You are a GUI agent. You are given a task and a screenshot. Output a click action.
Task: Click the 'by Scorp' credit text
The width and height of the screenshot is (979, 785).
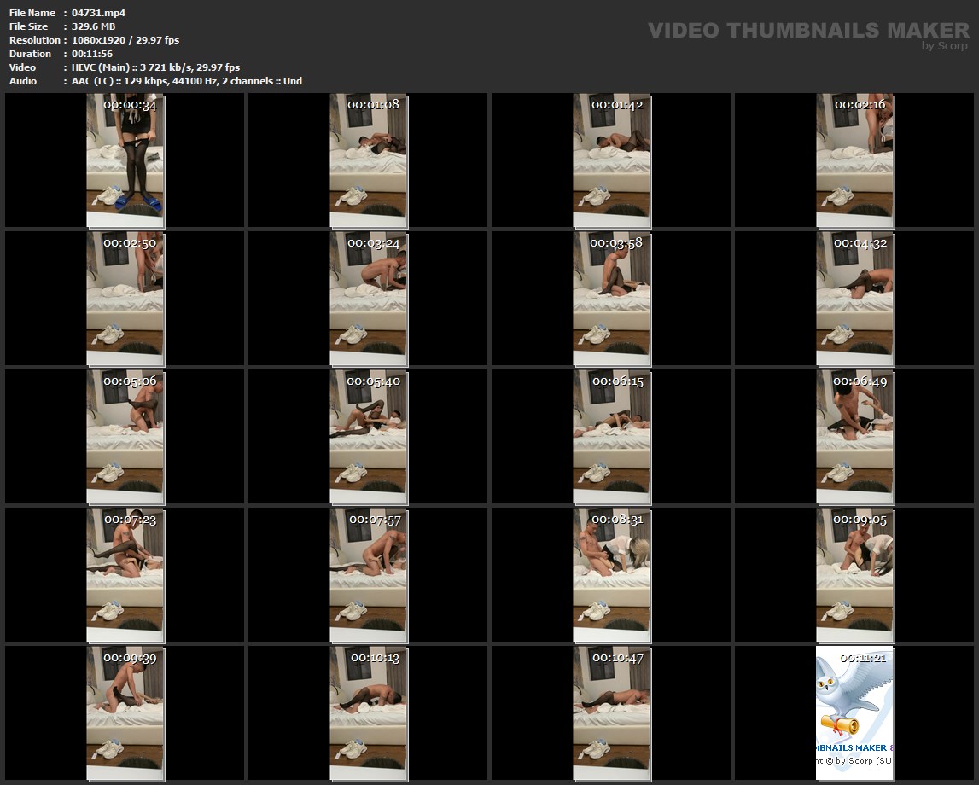pos(944,46)
